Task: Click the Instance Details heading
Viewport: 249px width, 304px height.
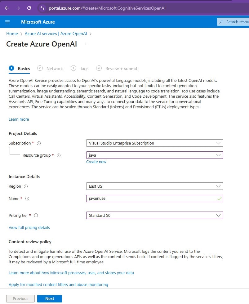Action: click(x=24, y=177)
